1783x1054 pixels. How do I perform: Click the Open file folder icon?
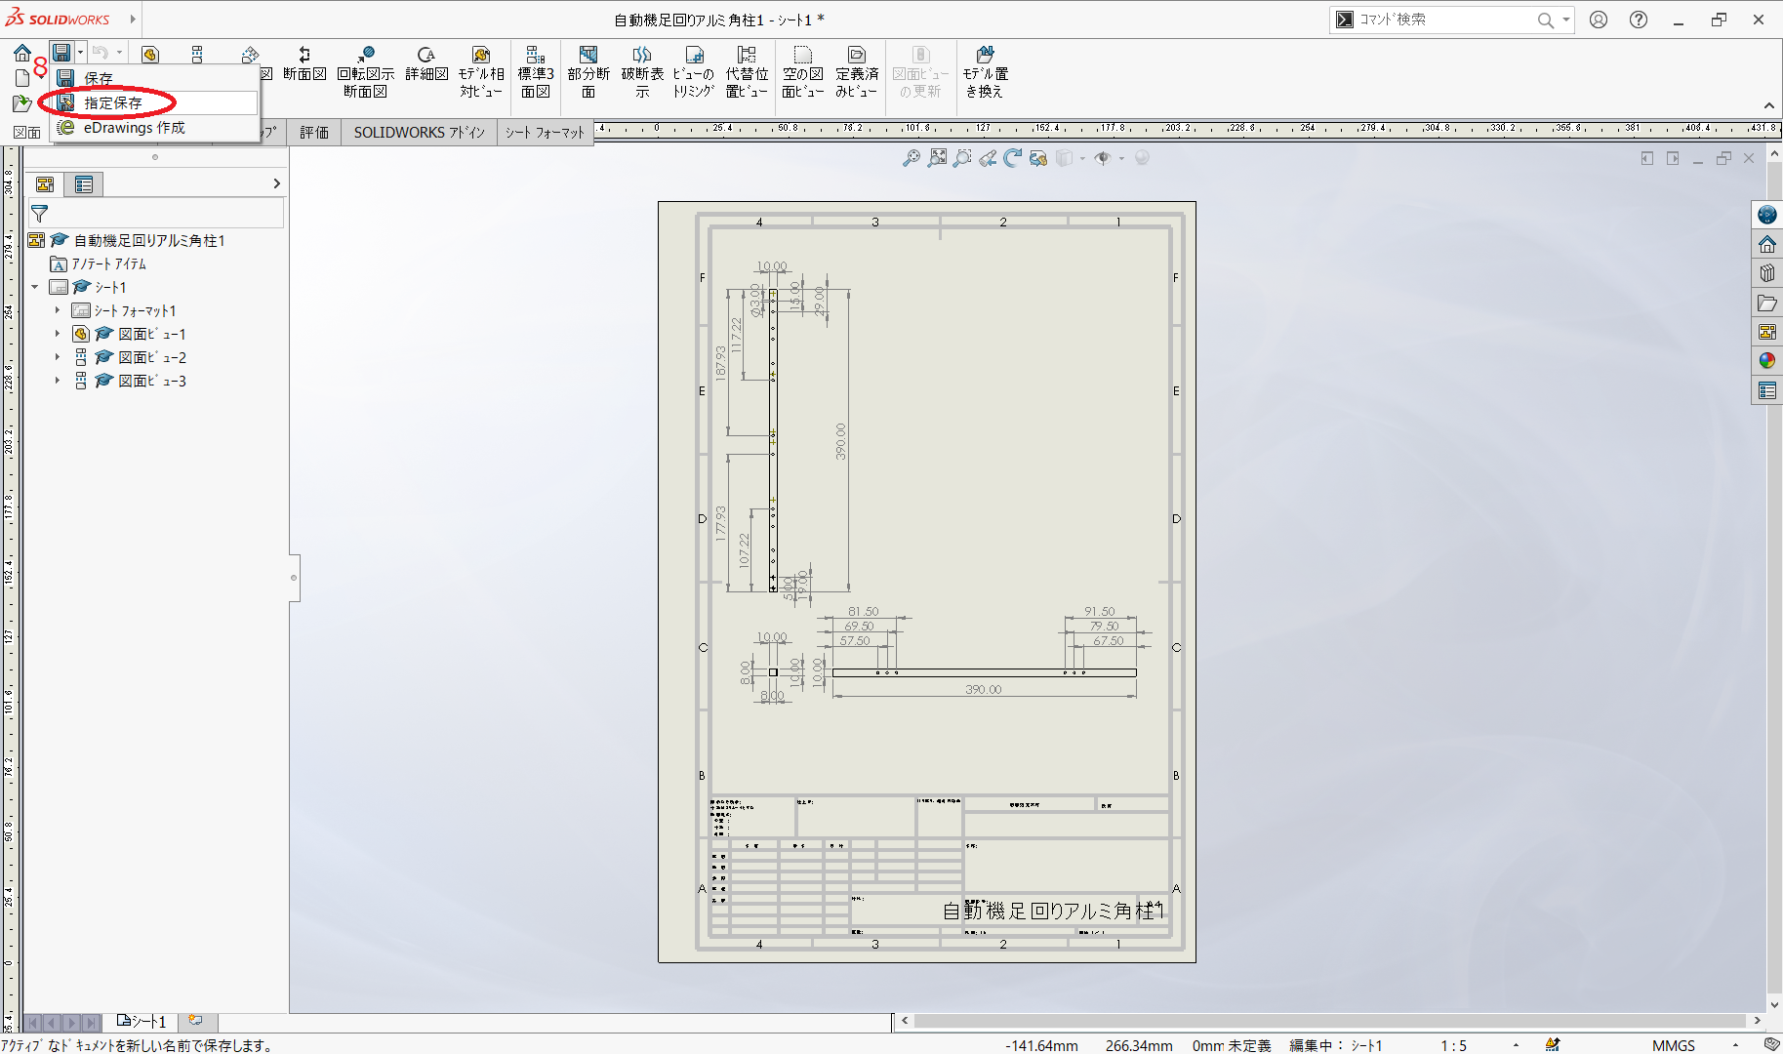click(x=22, y=103)
